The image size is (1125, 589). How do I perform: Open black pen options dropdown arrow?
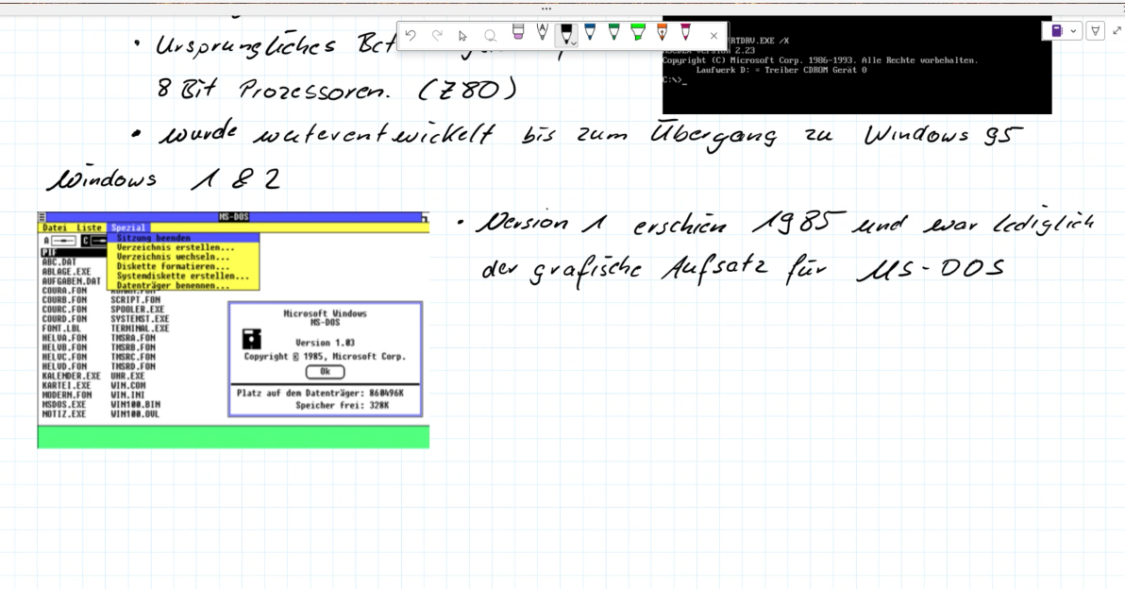tap(574, 43)
